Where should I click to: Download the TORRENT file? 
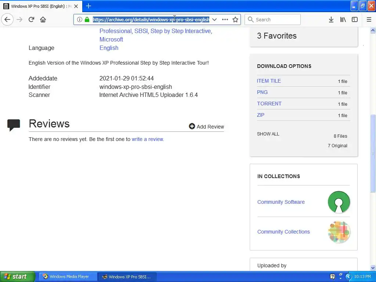click(269, 104)
